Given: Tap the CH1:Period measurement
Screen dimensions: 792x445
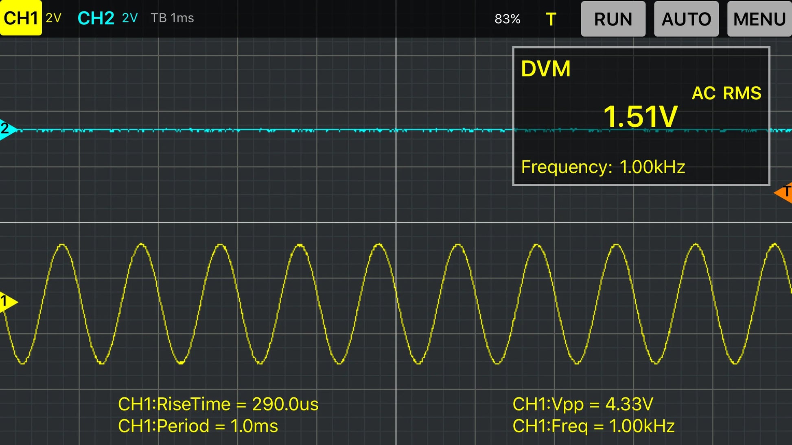Looking at the screenshot, I should (198, 426).
